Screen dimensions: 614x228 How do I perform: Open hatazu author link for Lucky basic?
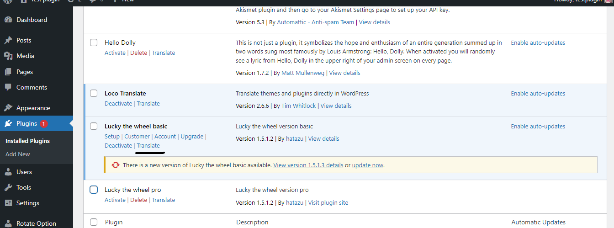coord(295,138)
